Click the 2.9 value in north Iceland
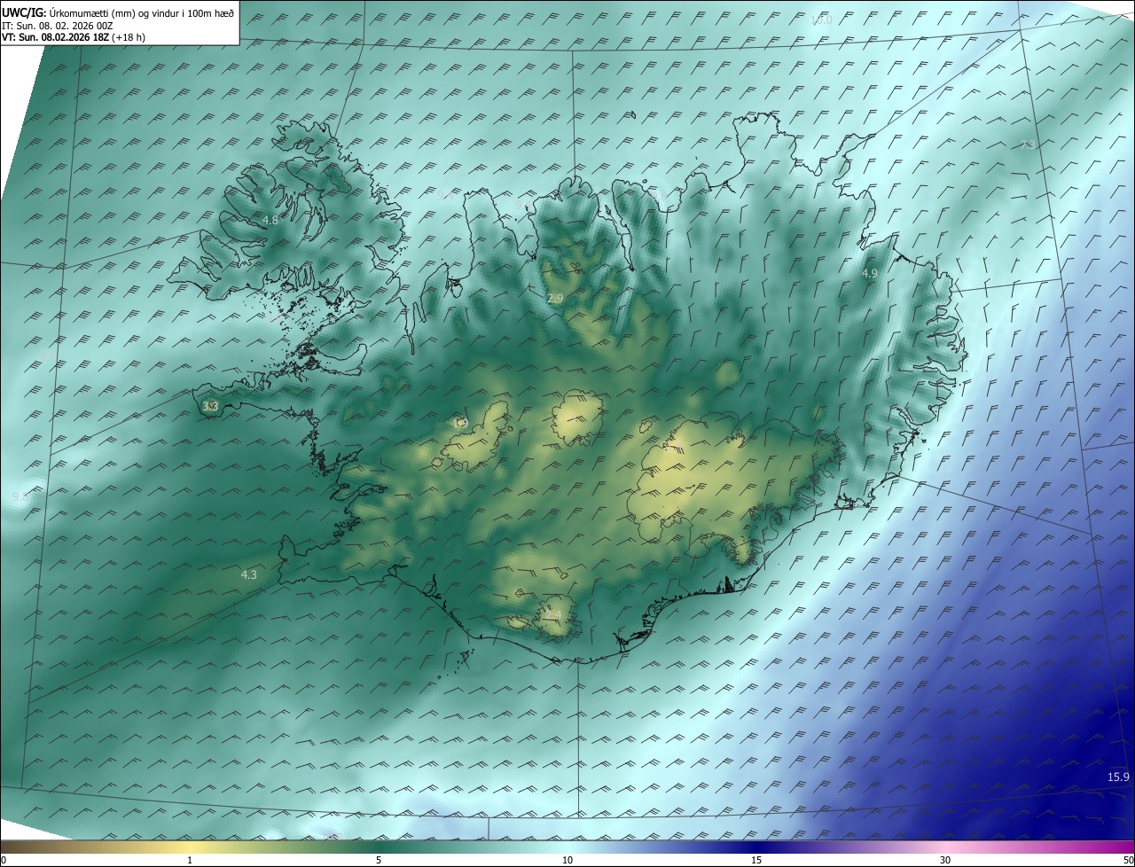Image resolution: width=1135 pixels, height=867 pixels. (555, 299)
